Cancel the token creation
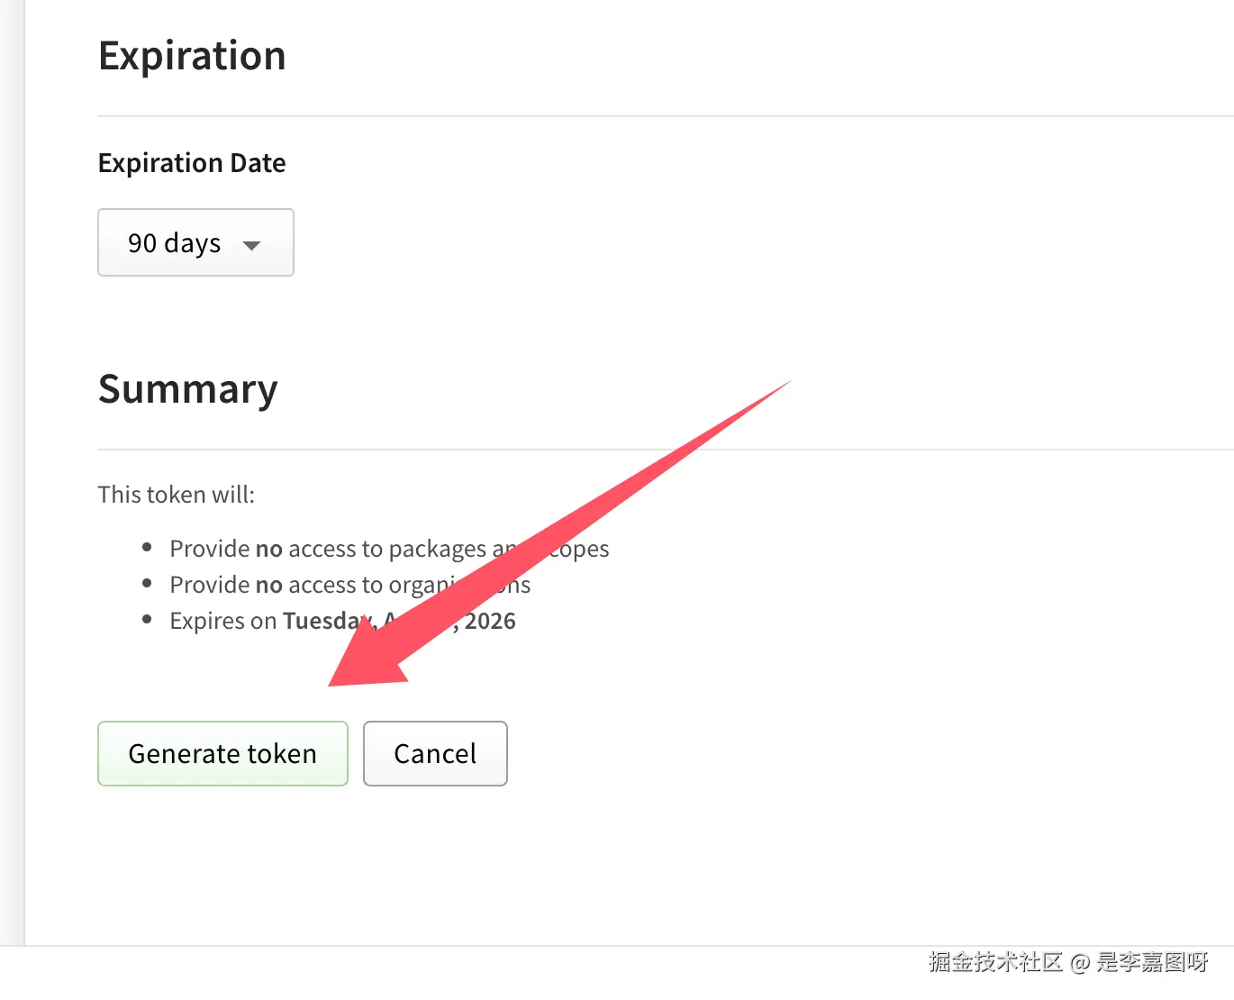 click(435, 753)
